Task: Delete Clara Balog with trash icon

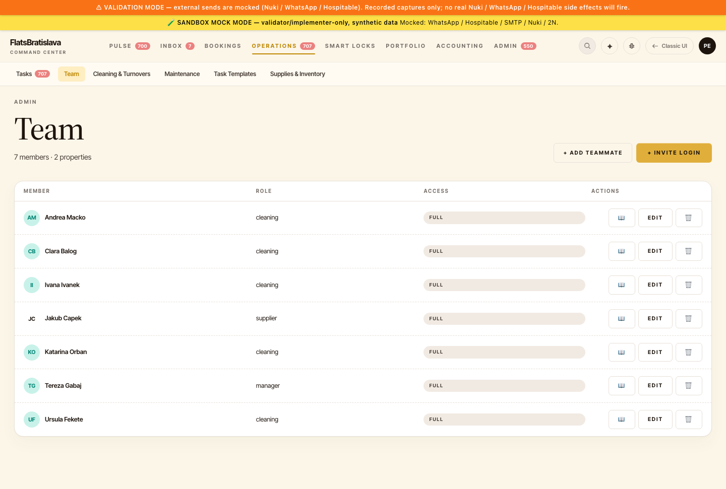Action: (x=689, y=251)
